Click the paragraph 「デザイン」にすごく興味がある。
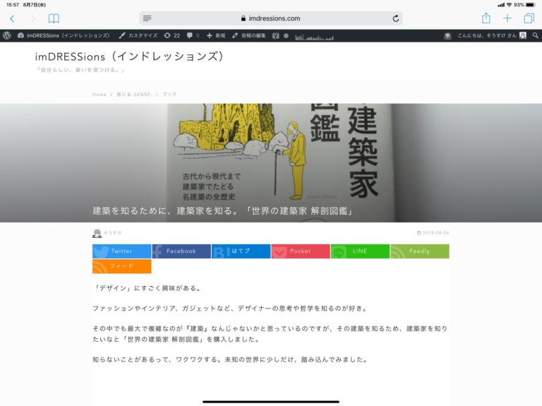 tap(147, 288)
